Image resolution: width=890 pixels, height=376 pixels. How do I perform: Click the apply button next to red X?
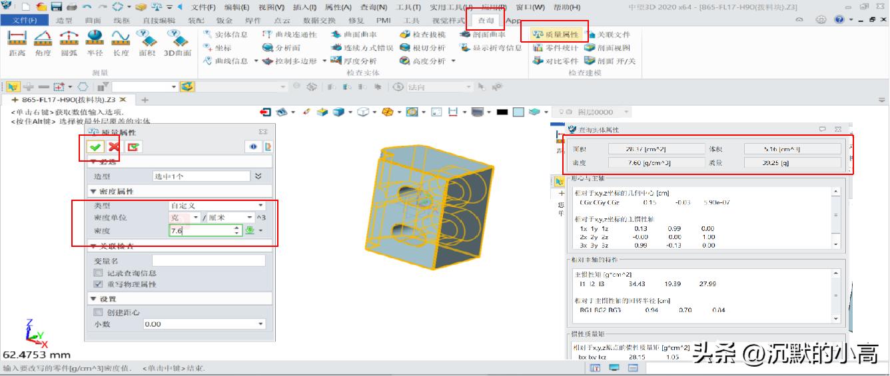point(133,147)
